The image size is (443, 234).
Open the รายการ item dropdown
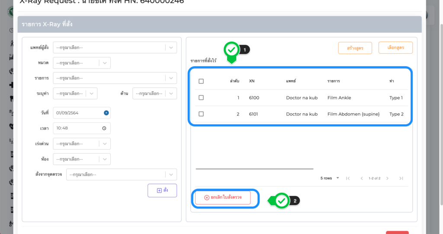171,78
